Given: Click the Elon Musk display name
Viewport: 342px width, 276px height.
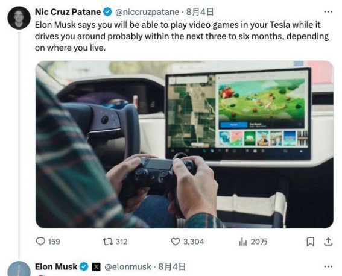Looking at the screenshot, I should (x=56, y=266).
